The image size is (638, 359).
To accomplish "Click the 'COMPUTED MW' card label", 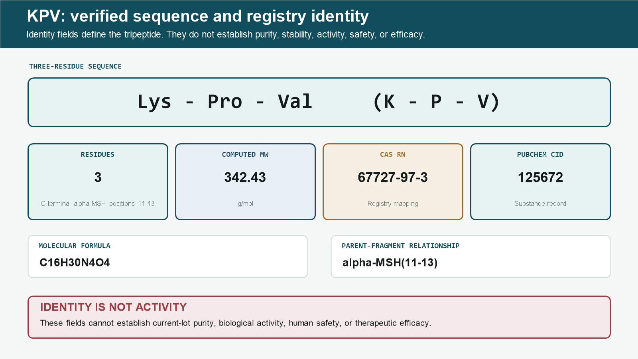I will point(245,154).
